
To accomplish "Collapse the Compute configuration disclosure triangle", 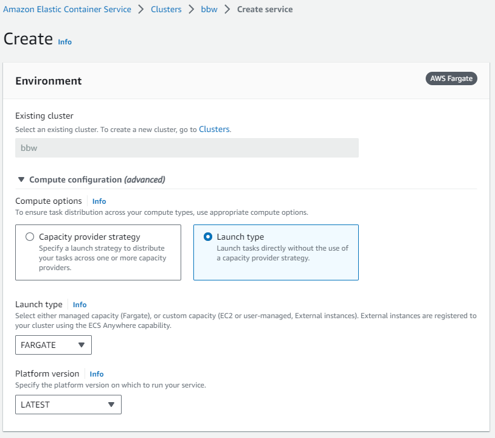I will click(x=21, y=179).
